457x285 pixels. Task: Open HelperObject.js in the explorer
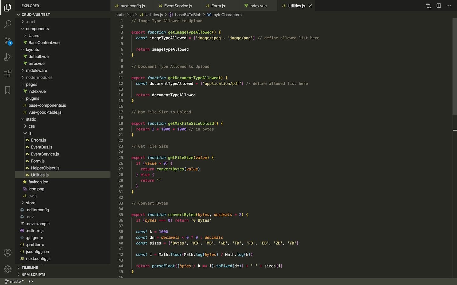(45, 168)
